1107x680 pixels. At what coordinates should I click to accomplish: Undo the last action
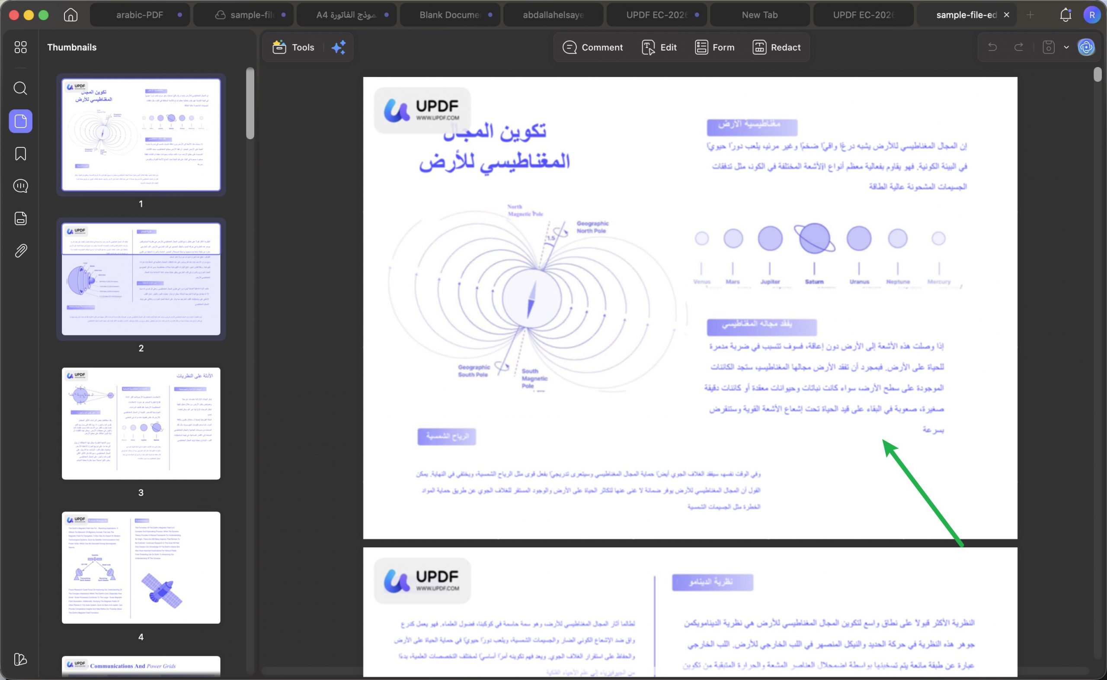pos(992,47)
